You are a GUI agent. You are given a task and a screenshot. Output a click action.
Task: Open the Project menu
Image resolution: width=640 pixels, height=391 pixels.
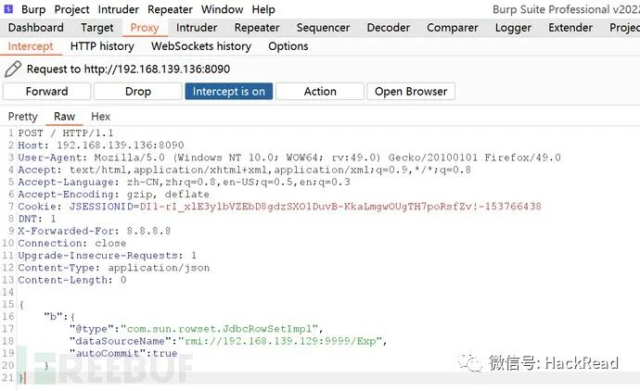(71, 9)
